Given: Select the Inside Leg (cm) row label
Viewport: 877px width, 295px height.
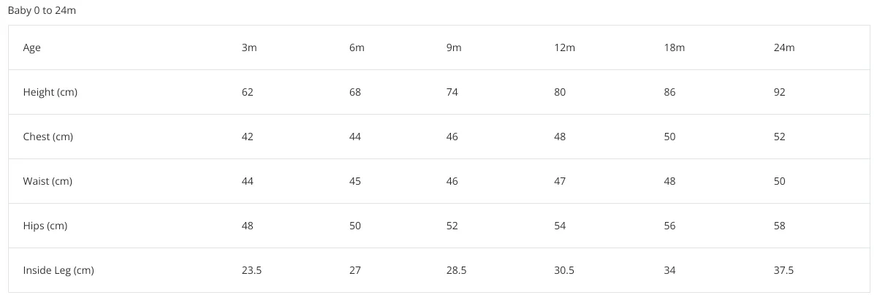Looking at the screenshot, I should pos(58,270).
